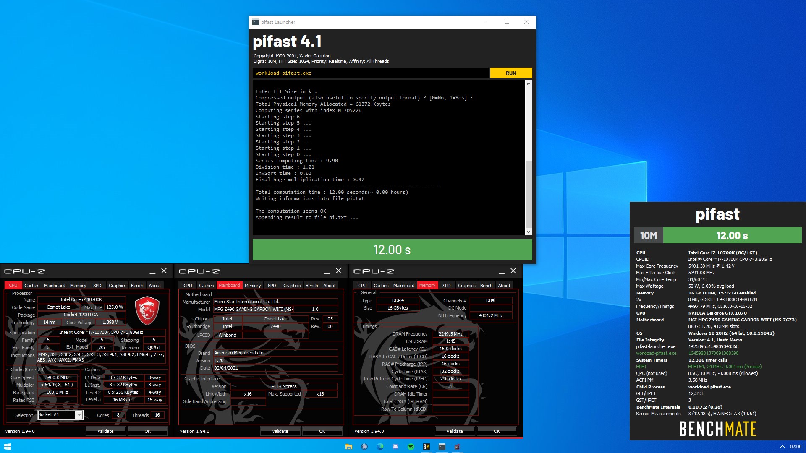
Task: Open the SPD tab in first CPU-Z window
Action: (x=97, y=286)
